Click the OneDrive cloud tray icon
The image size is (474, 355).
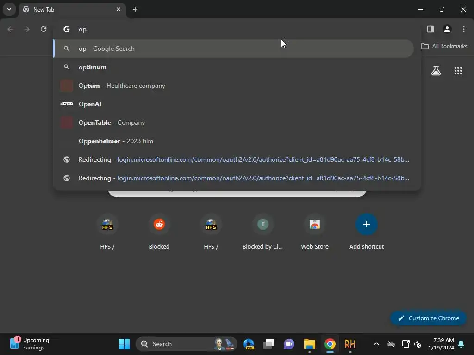[x=391, y=344]
